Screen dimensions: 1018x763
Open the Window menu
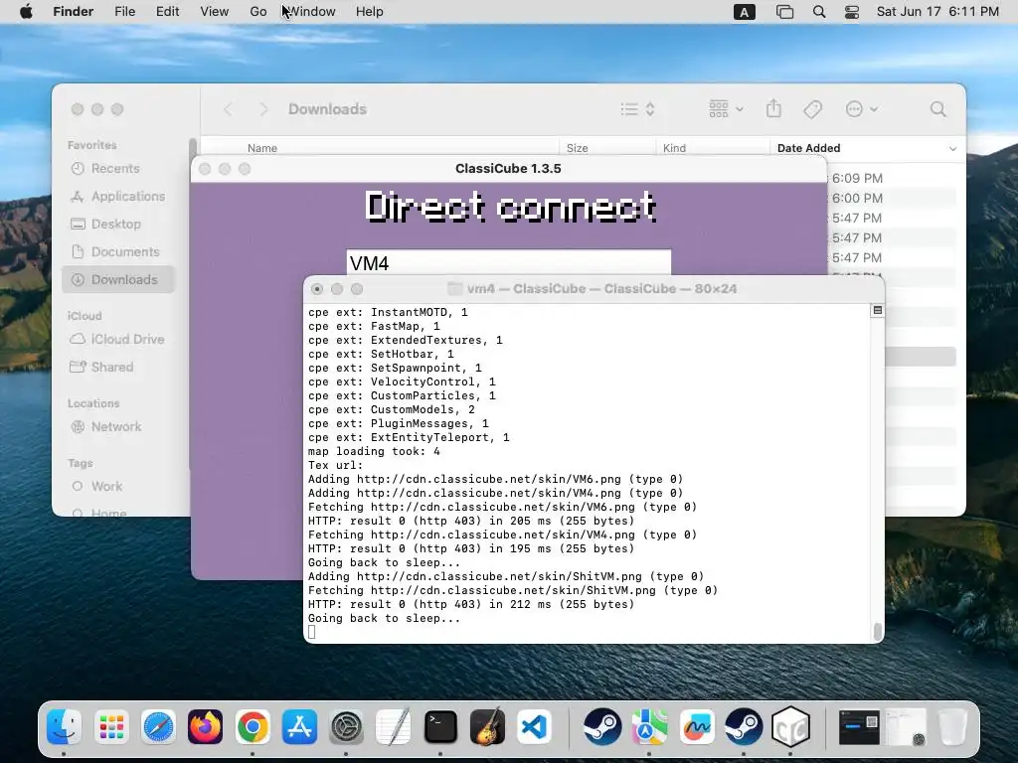coord(311,12)
